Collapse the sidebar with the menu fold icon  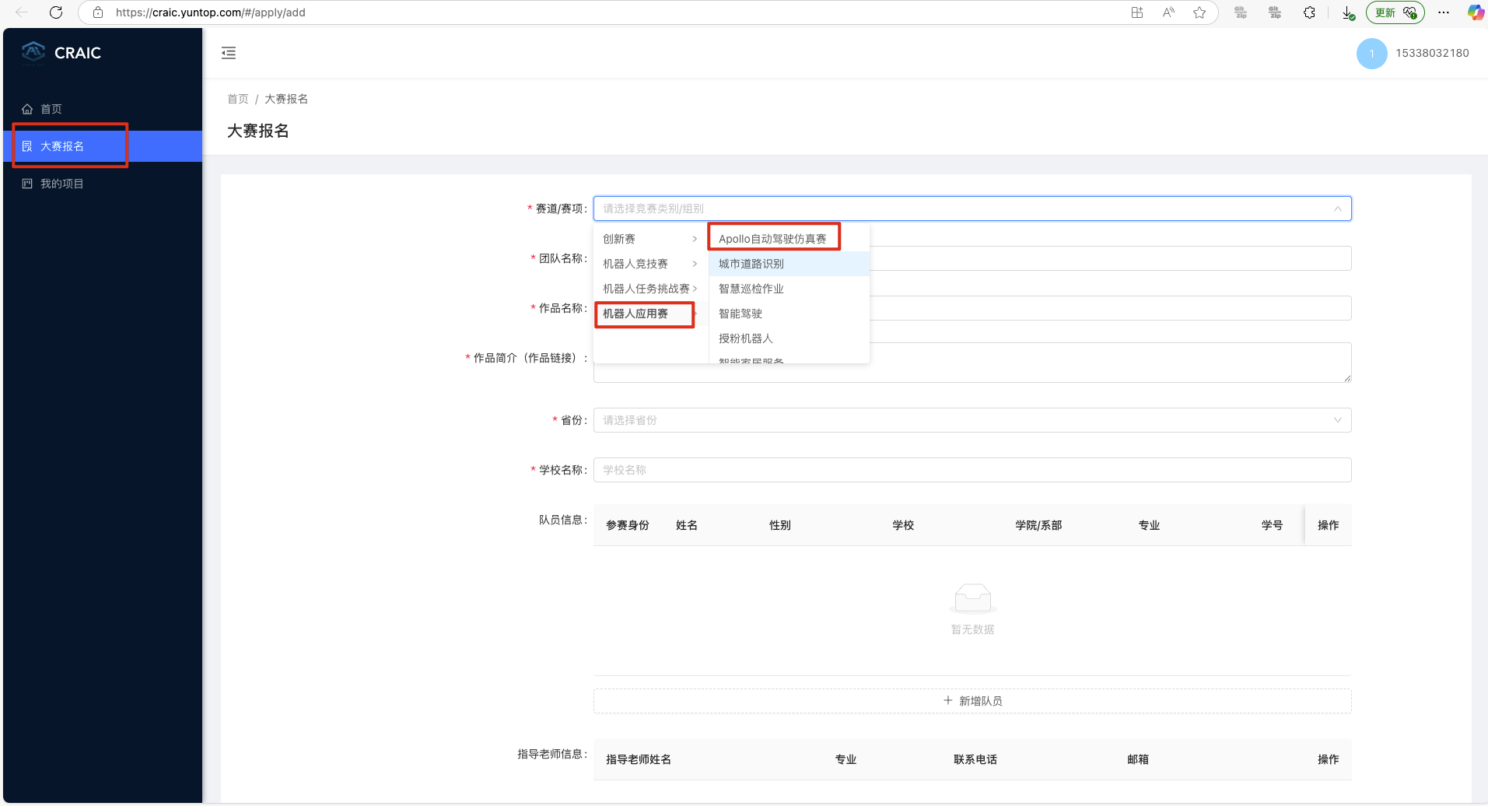(x=229, y=53)
